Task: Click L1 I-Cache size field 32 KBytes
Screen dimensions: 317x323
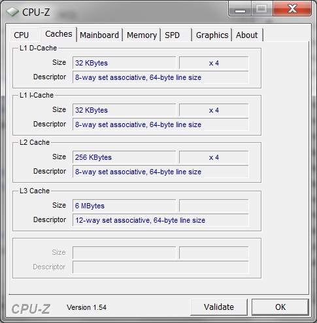Action: point(124,110)
